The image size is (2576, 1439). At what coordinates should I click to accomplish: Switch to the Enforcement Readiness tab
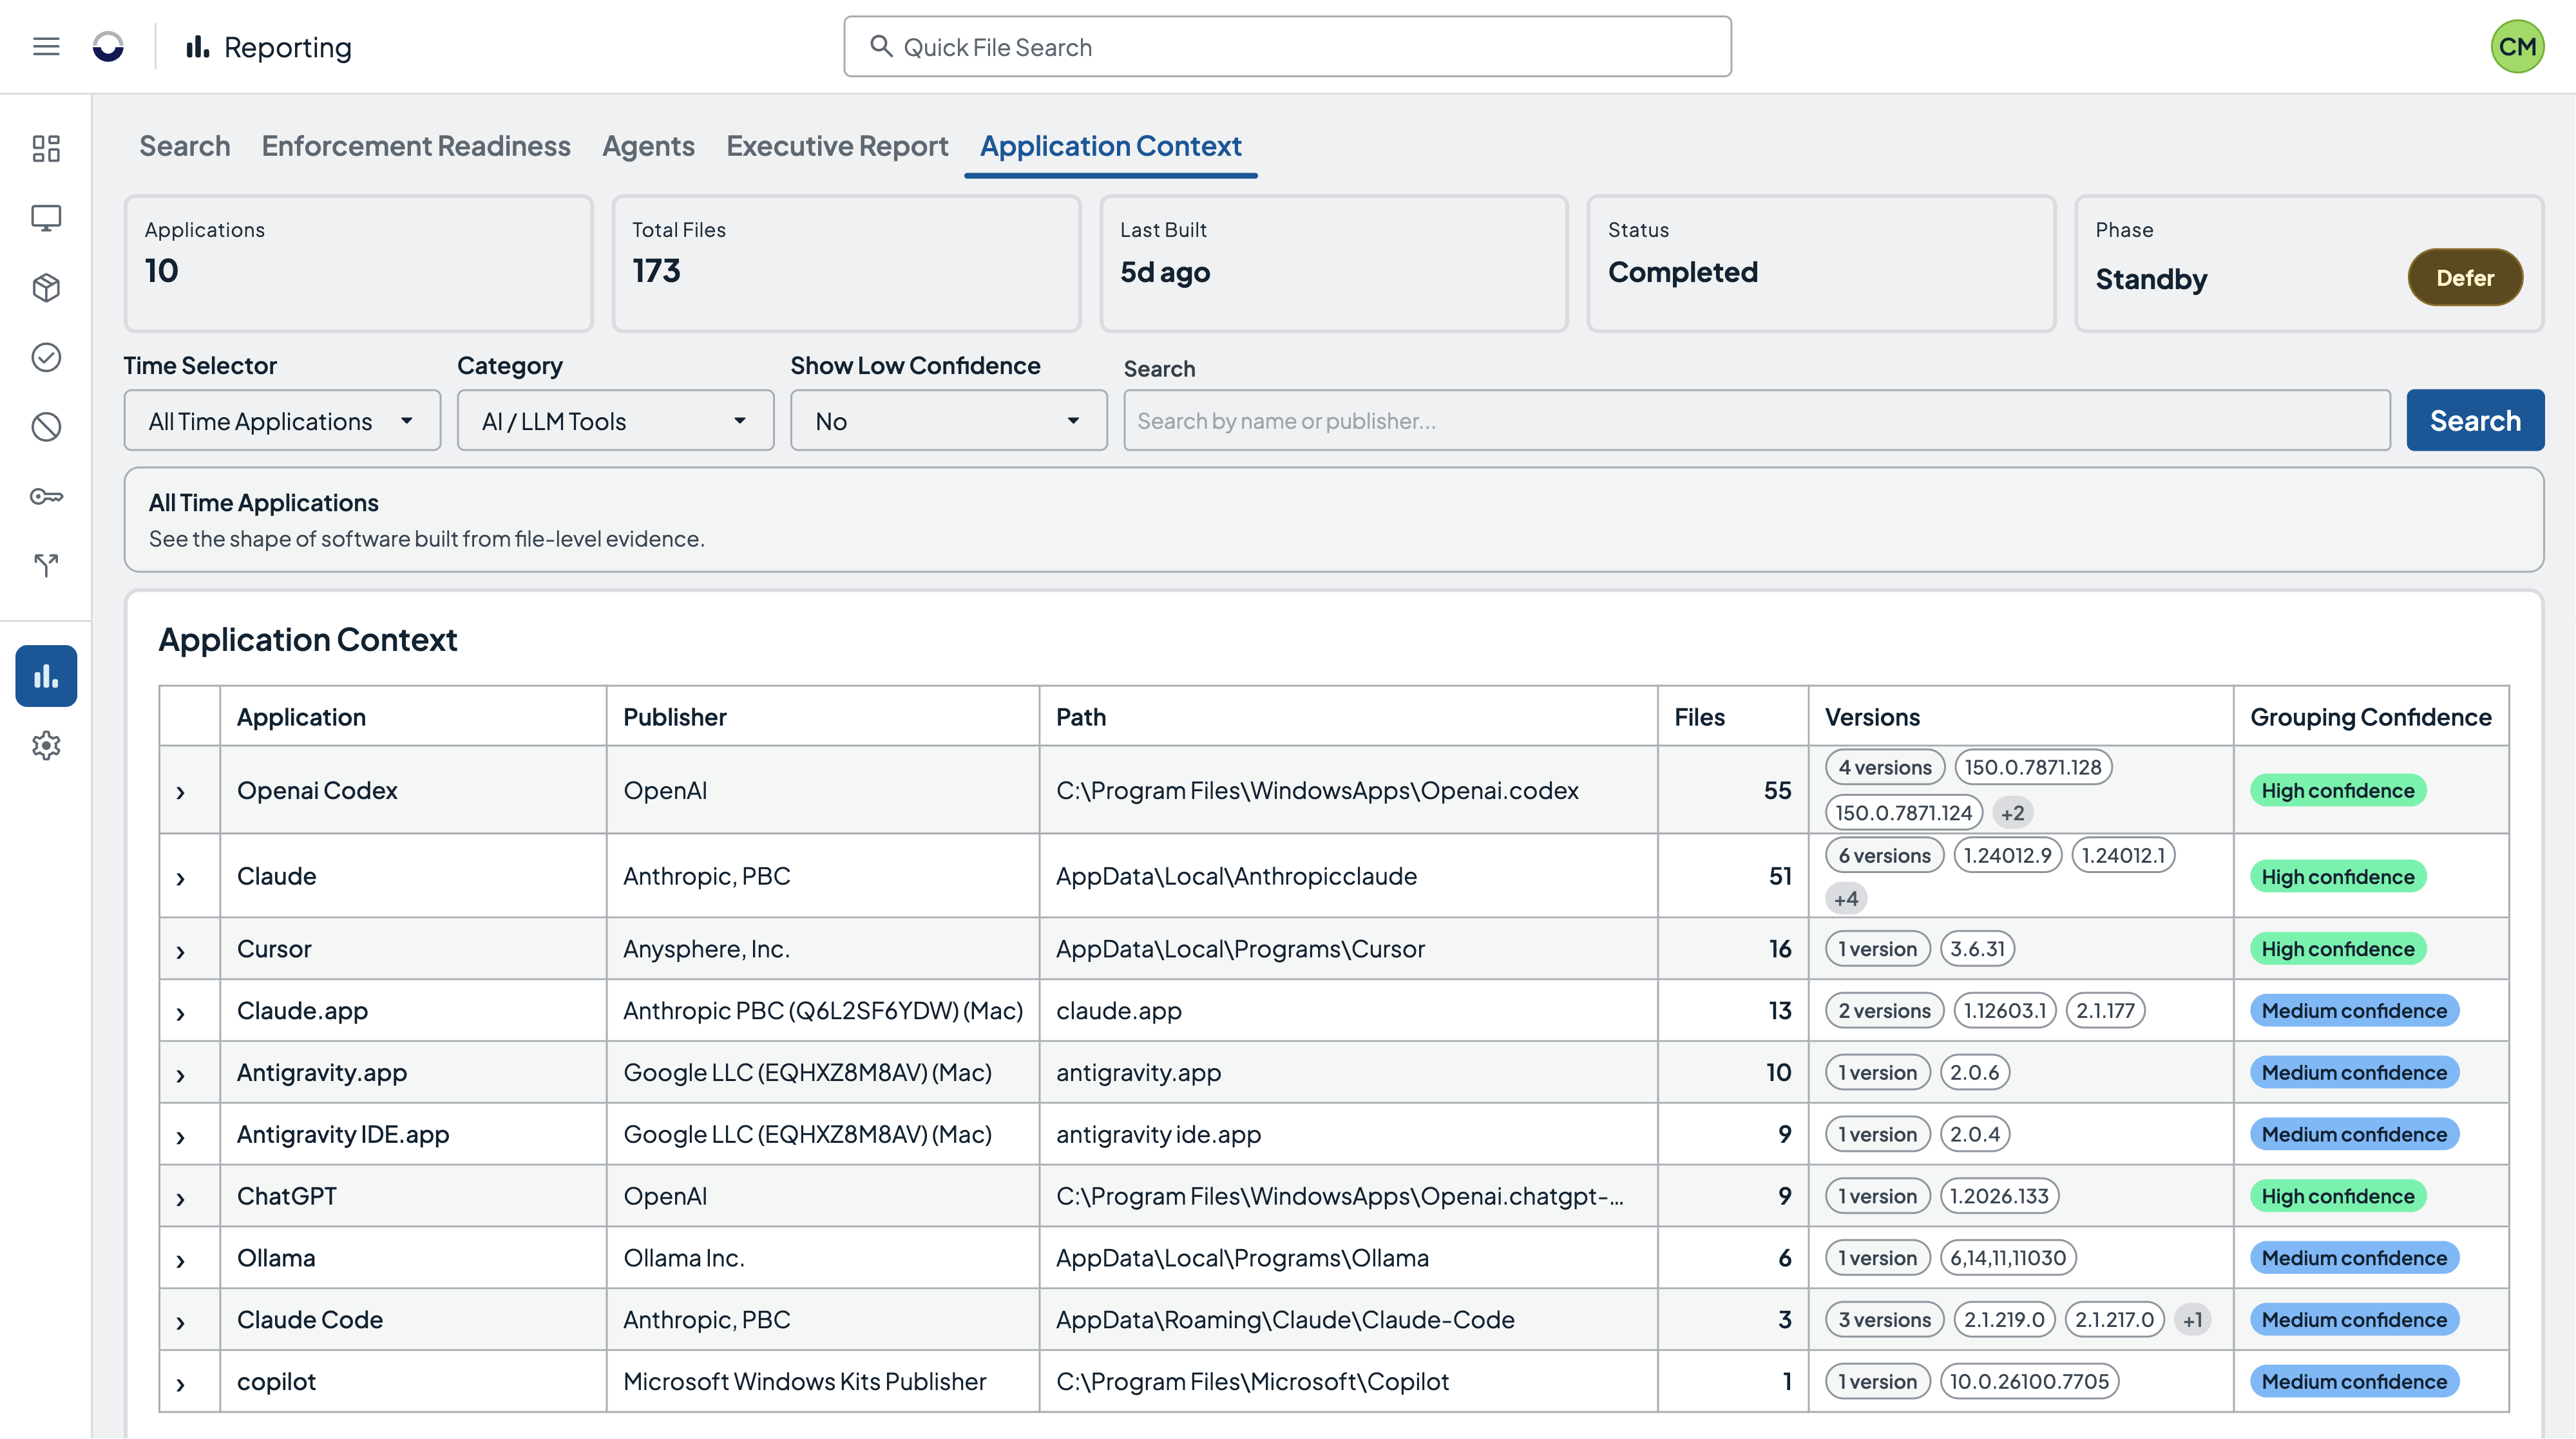pos(416,146)
